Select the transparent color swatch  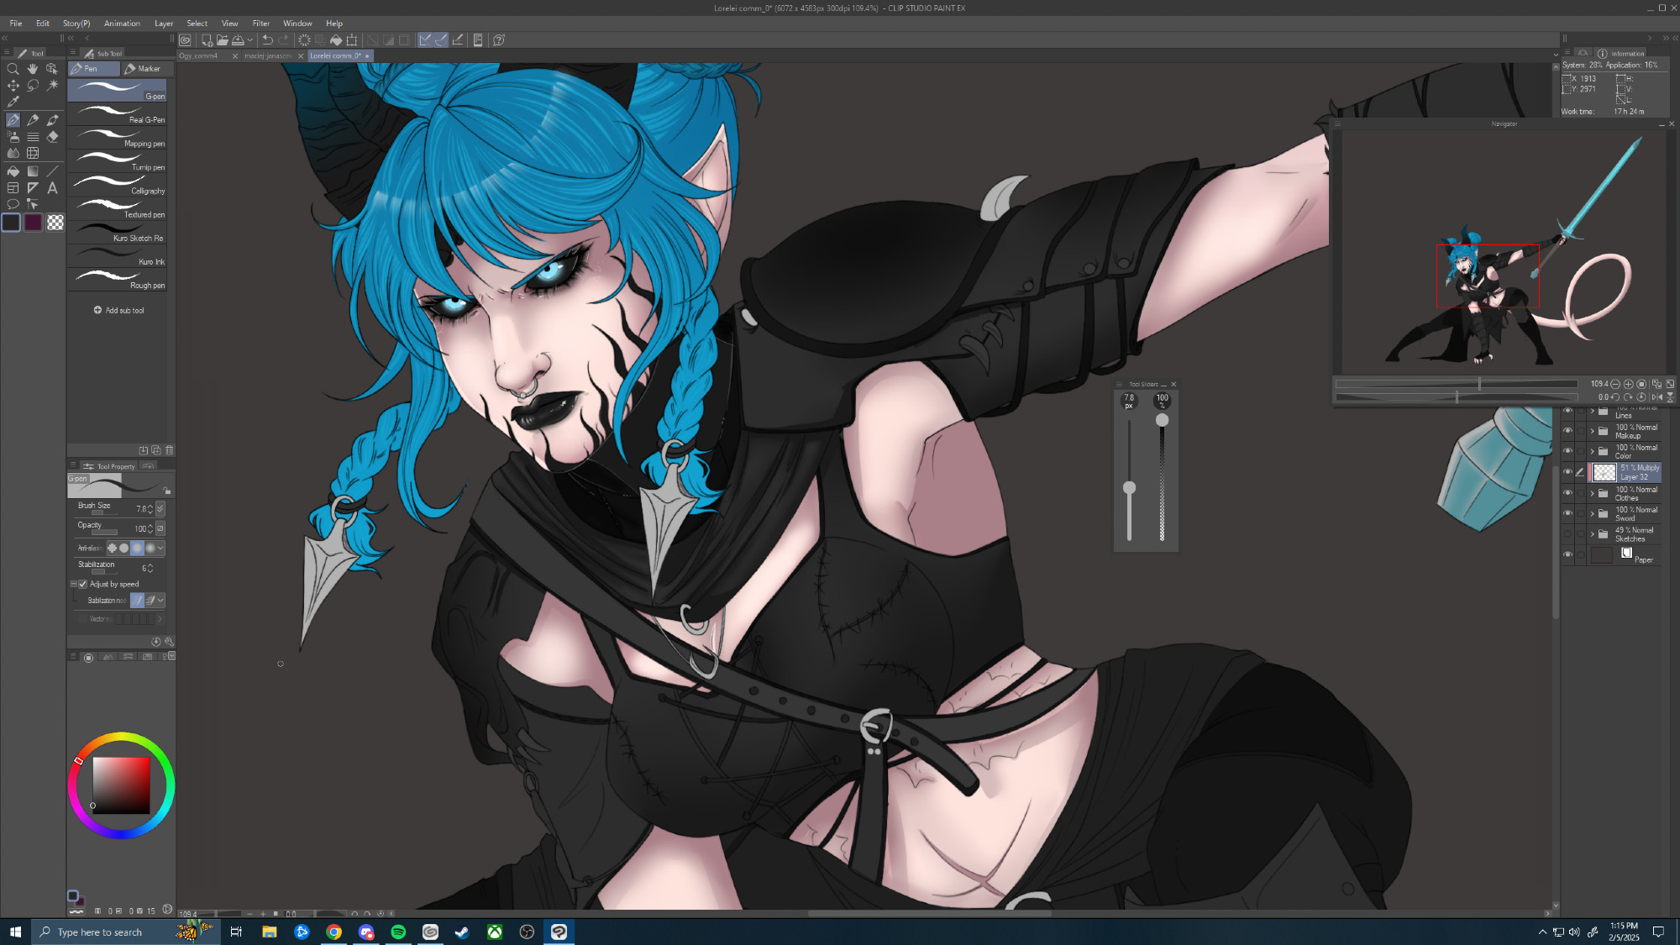(x=55, y=223)
